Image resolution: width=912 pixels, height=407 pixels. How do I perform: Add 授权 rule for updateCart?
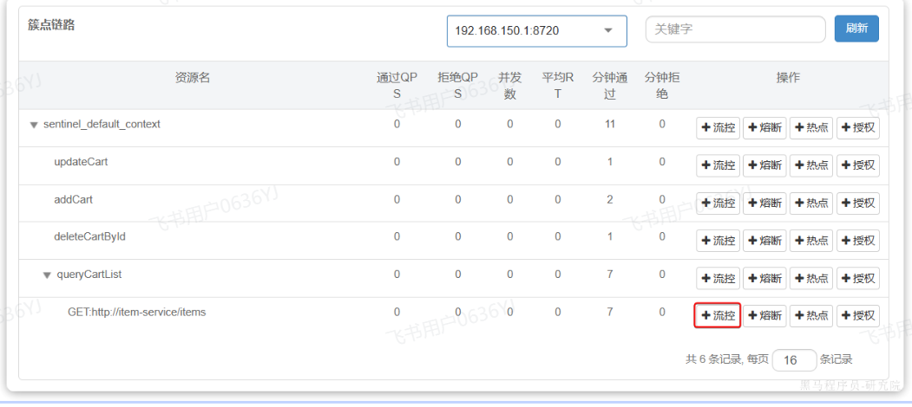[x=858, y=165]
